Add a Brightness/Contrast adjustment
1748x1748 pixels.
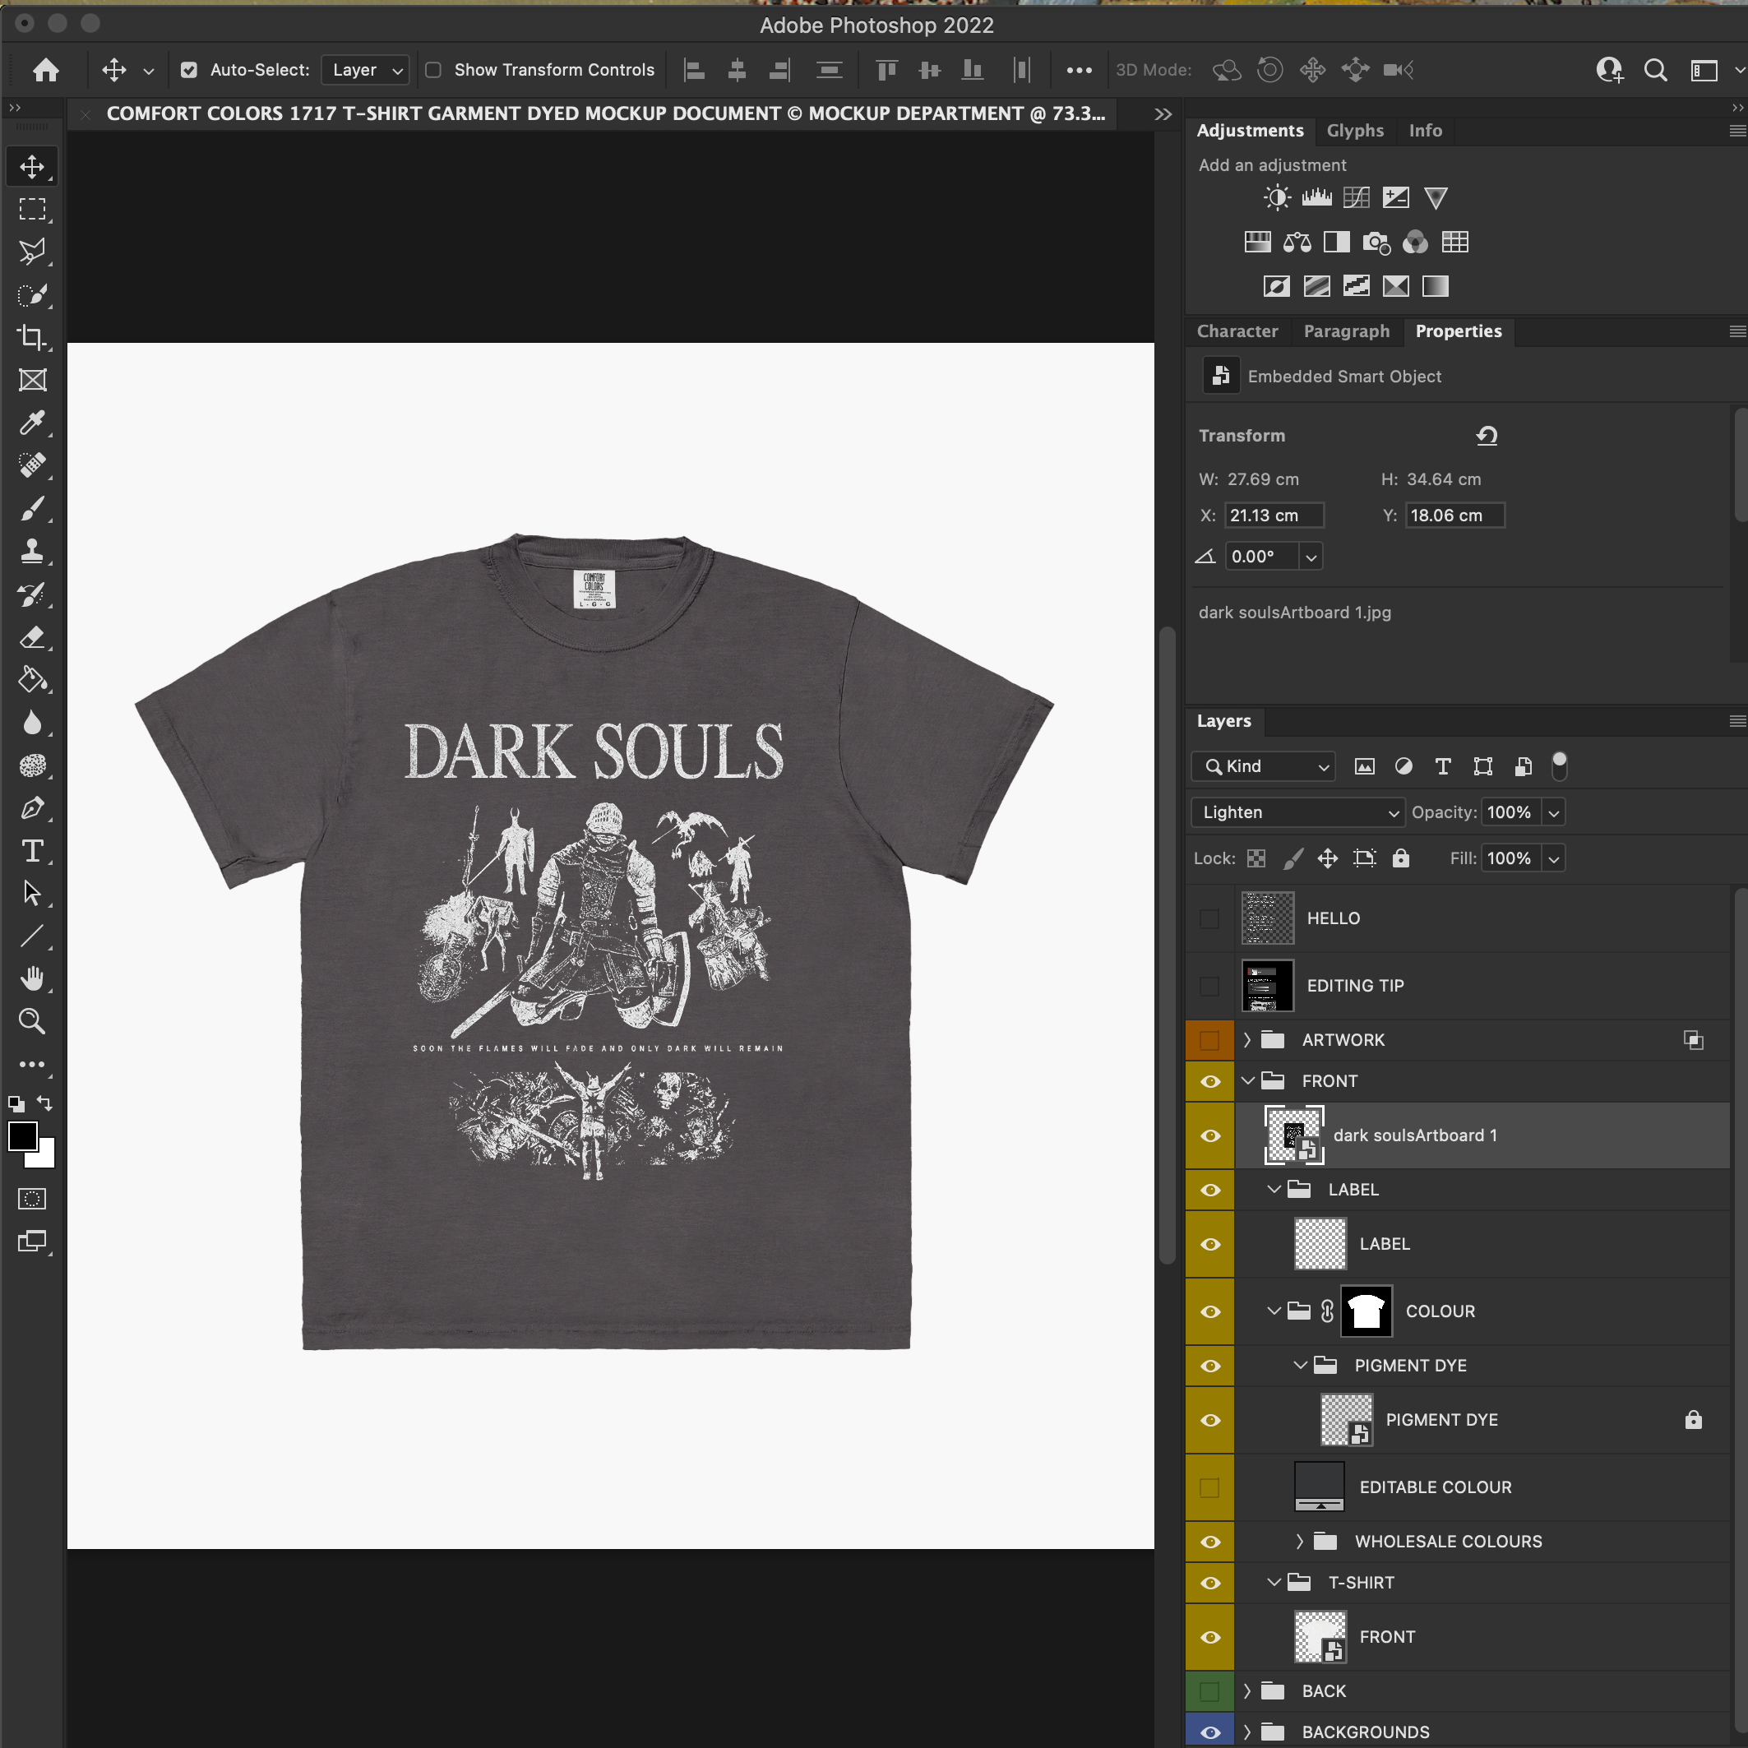[1276, 197]
